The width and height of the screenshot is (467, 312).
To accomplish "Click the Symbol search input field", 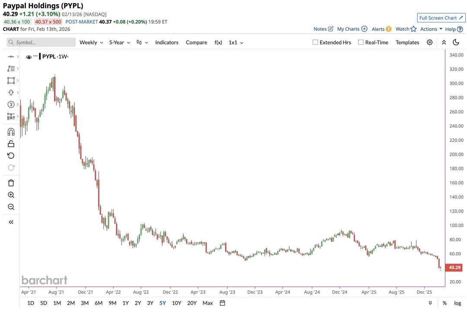I will [42, 42].
